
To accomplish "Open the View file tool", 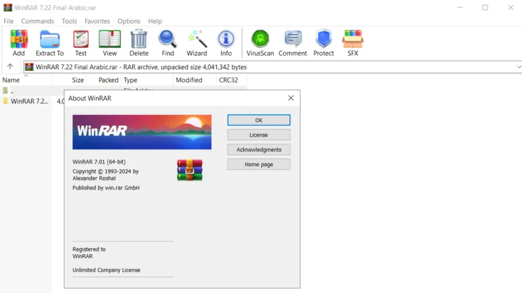I will (x=110, y=43).
